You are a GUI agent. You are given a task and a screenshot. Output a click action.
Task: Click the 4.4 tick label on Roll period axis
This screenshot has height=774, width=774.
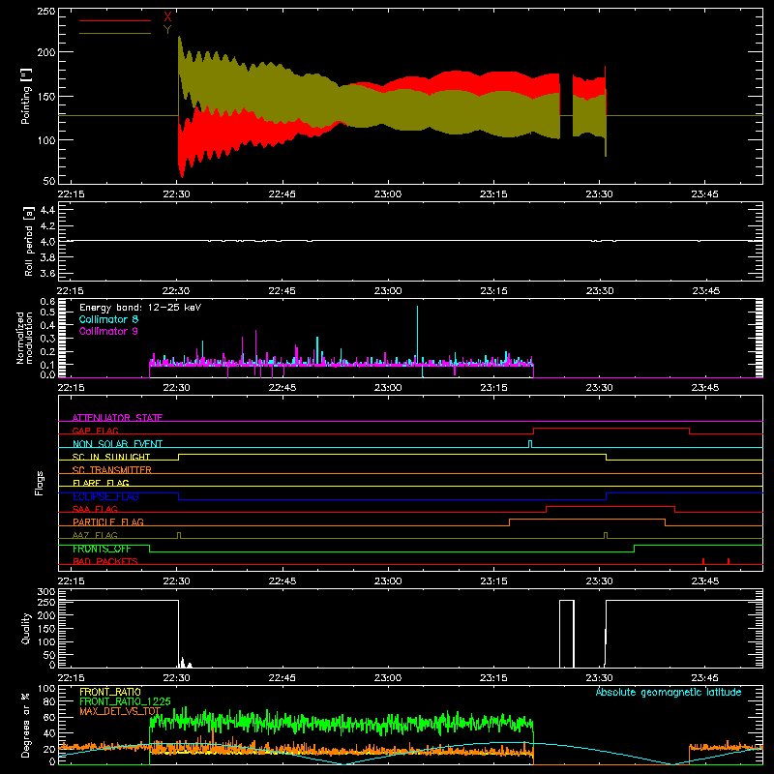(x=47, y=210)
